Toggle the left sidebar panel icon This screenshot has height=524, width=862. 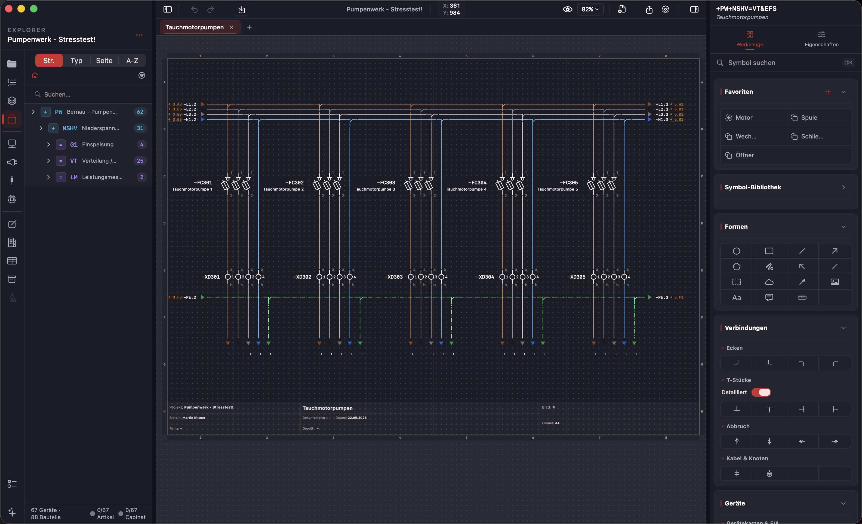[168, 10]
